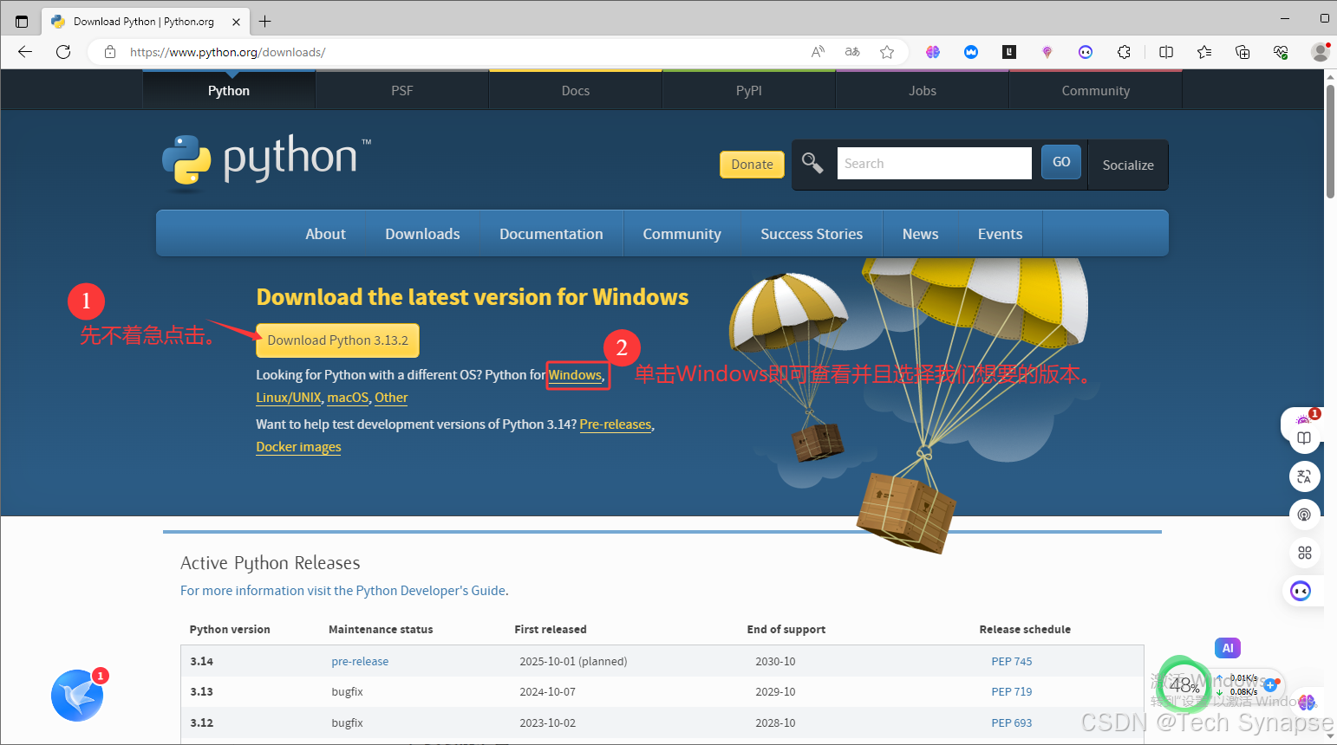Click Download Python 3.13.2 button
1337x745 pixels.
click(x=337, y=340)
